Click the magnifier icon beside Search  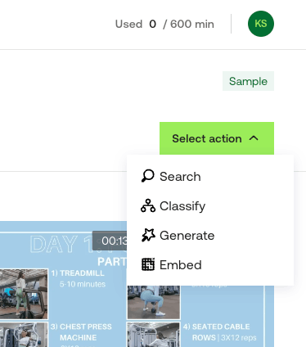point(148,176)
